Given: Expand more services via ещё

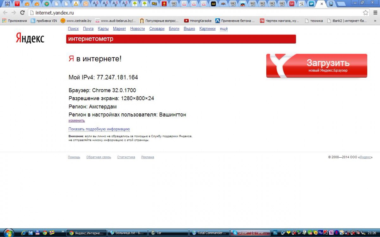Looking at the screenshot, I should [x=224, y=28].
